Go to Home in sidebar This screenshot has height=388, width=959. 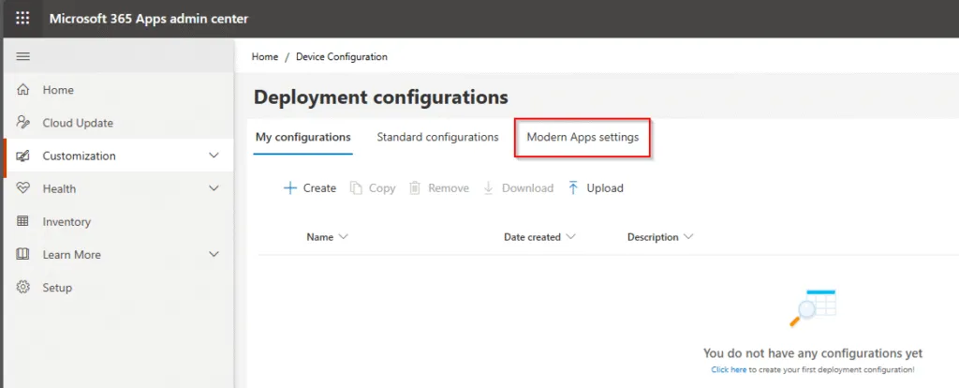(58, 90)
